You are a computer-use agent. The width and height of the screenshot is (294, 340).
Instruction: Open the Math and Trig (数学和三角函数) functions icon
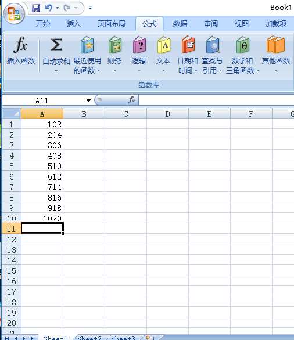(x=243, y=45)
